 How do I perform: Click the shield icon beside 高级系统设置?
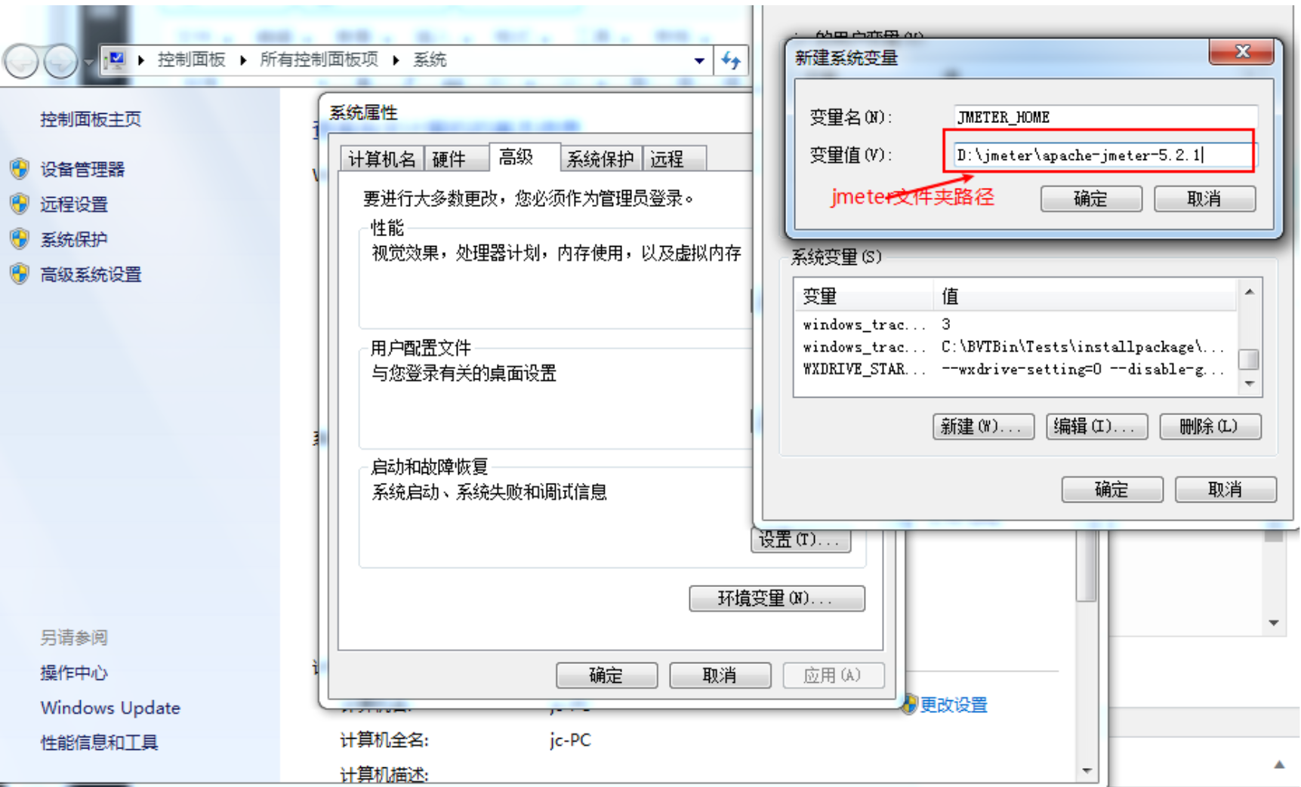tap(20, 274)
